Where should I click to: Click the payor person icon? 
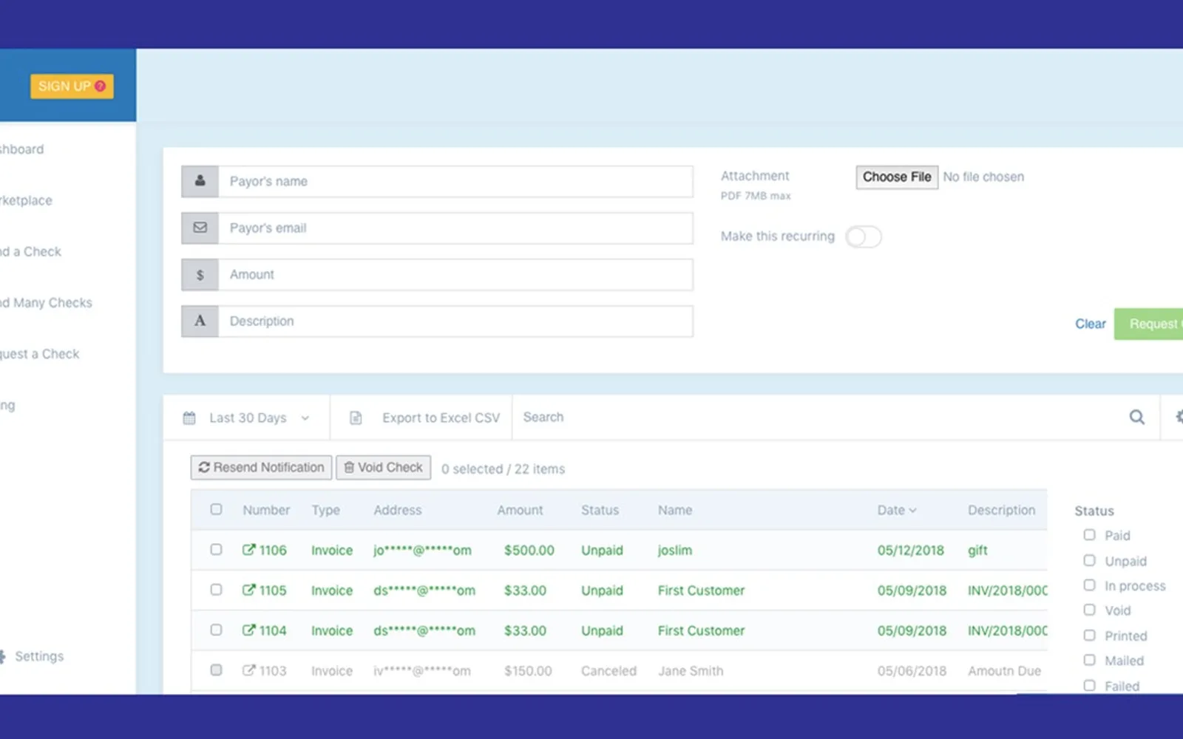pos(200,181)
